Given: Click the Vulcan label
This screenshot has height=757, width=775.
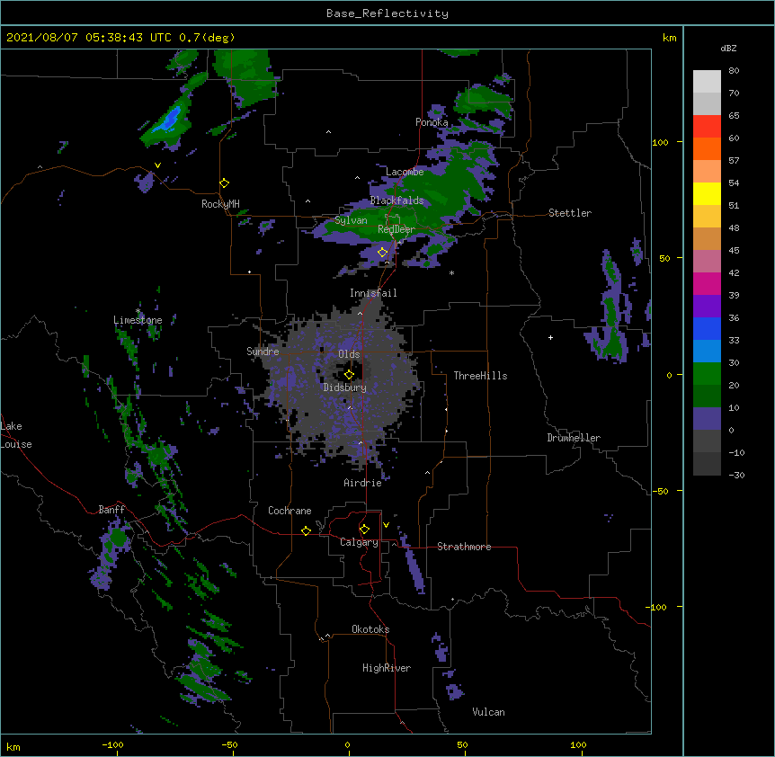Looking at the screenshot, I should pos(488,712).
